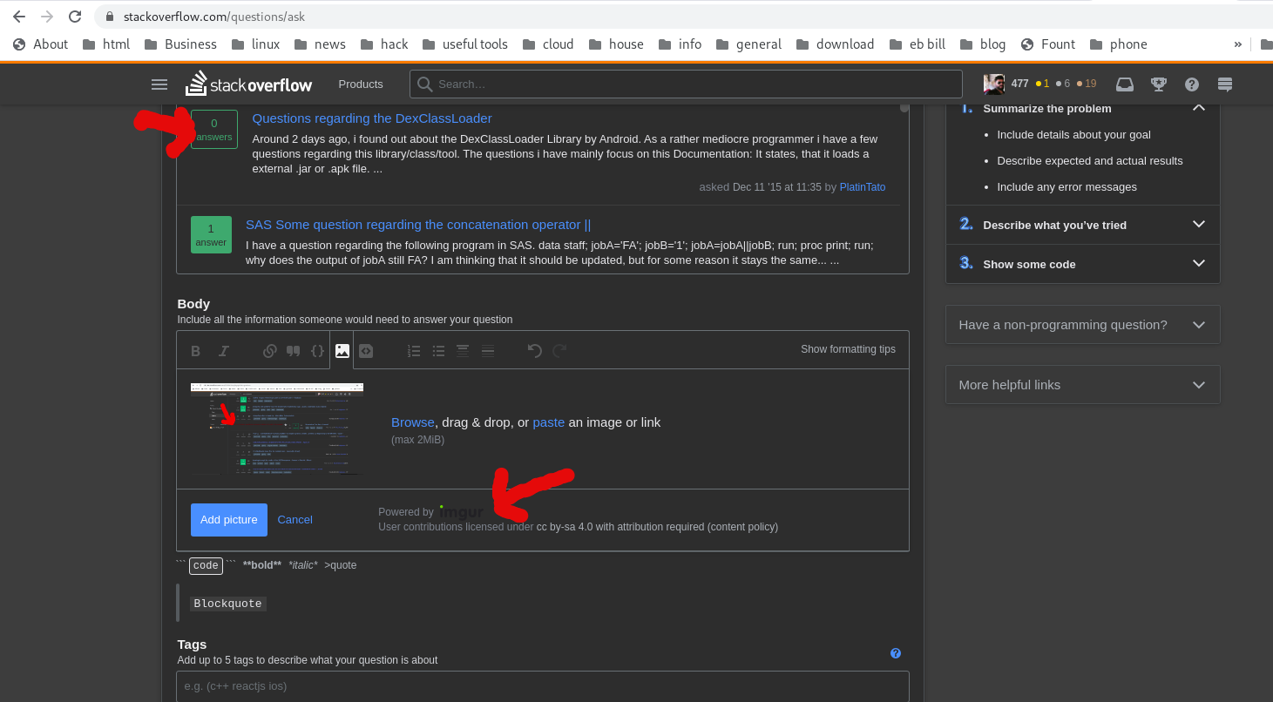Image resolution: width=1273 pixels, height=702 pixels.
Task: Open the download bookmark folder
Action: (835, 44)
